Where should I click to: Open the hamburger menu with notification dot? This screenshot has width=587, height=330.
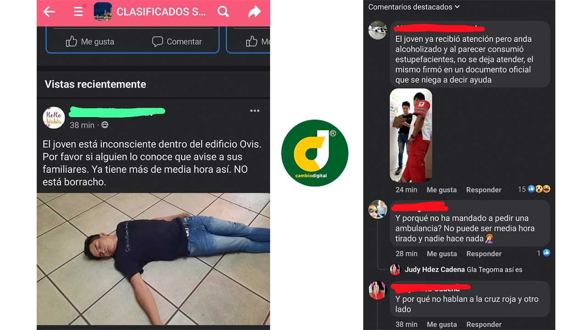point(79,11)
